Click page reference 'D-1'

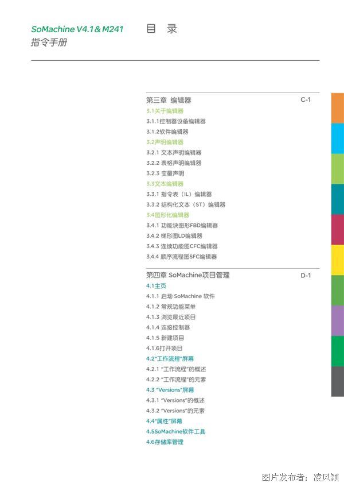(306, 276)
